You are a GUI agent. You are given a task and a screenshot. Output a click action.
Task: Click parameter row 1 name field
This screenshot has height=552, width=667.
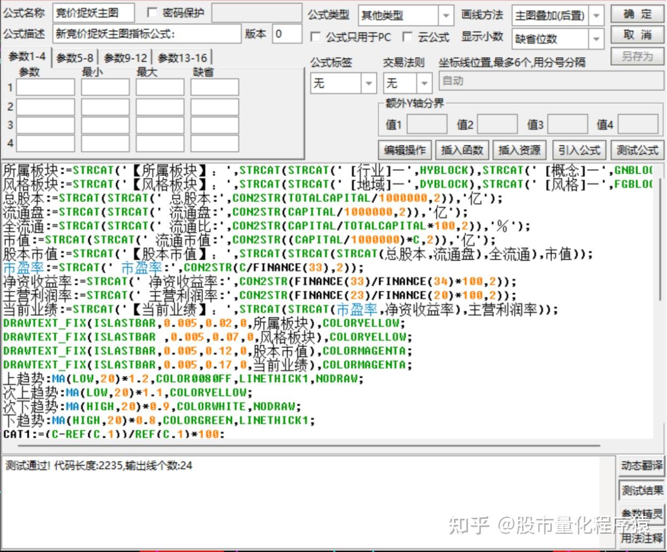point(46,87)
